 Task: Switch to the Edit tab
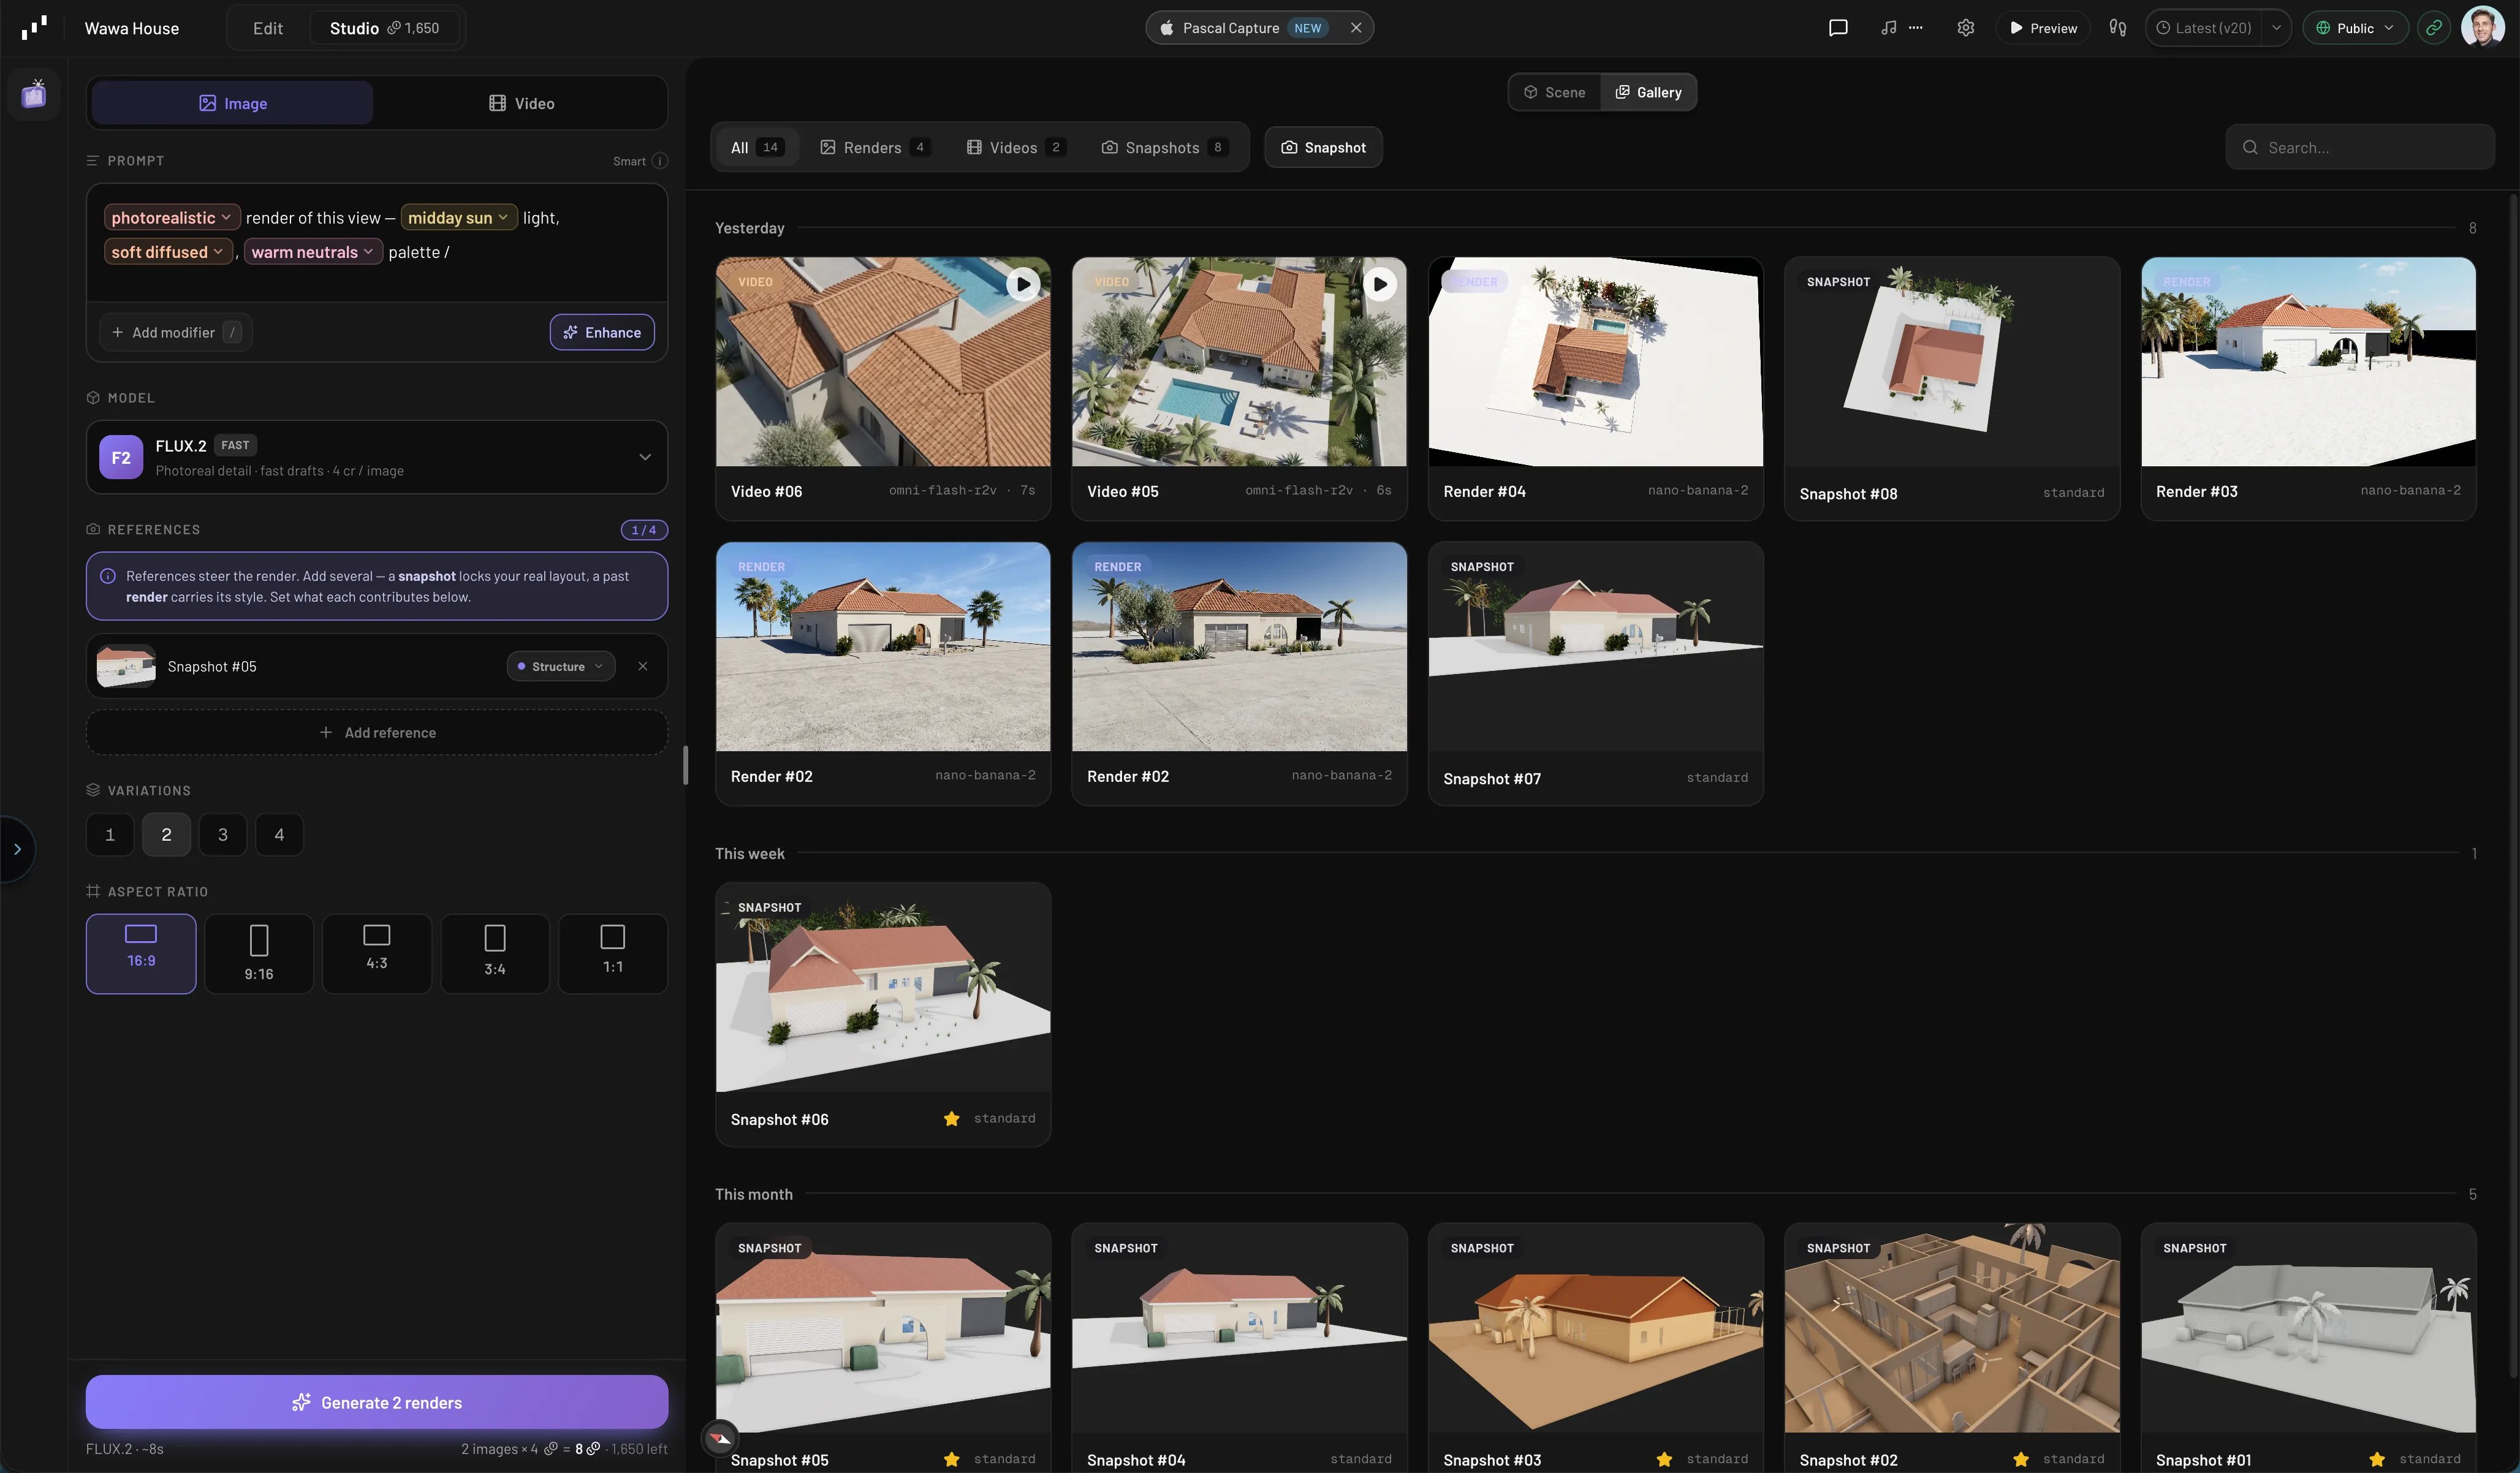coord(268,28)
